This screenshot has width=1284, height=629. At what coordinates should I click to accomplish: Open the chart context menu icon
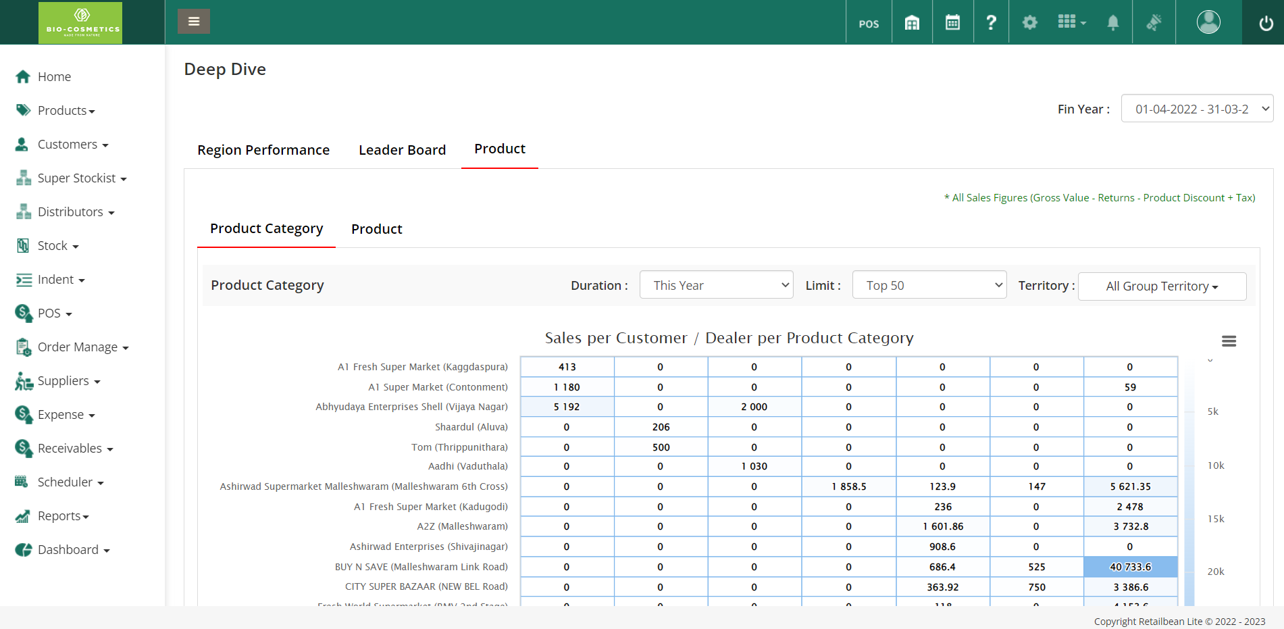[1229, 341]
